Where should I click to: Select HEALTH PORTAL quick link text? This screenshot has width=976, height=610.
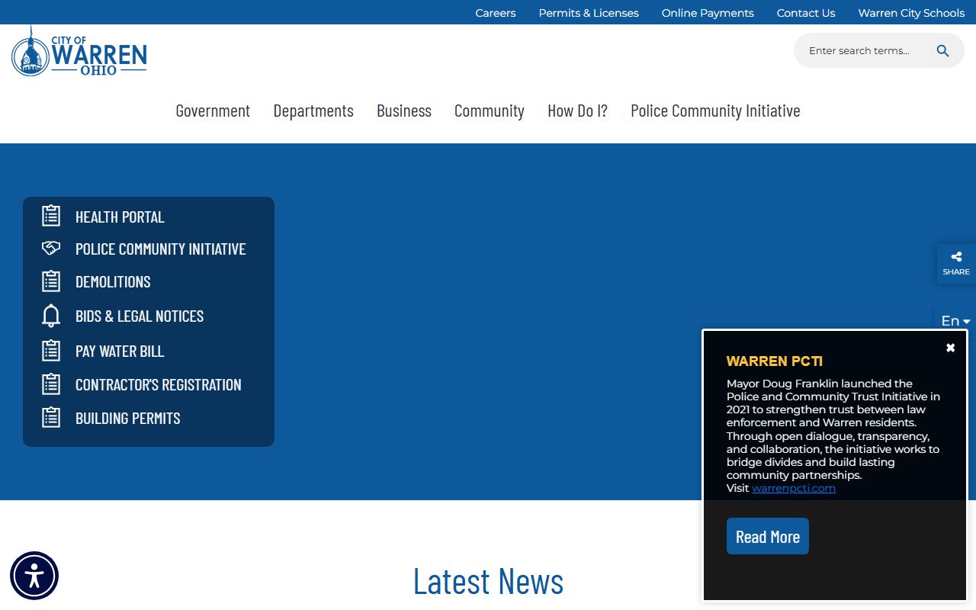click(120, 217)
